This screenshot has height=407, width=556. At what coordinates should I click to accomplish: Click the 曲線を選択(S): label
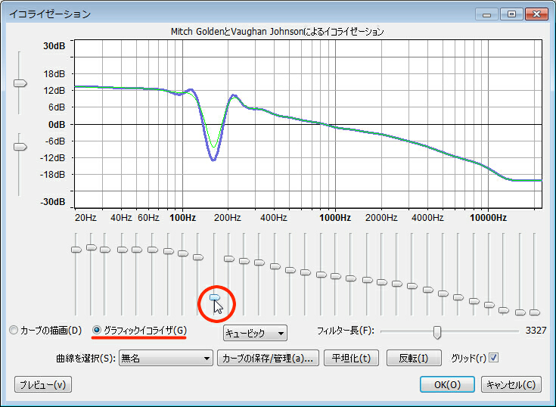click(85, 358)
